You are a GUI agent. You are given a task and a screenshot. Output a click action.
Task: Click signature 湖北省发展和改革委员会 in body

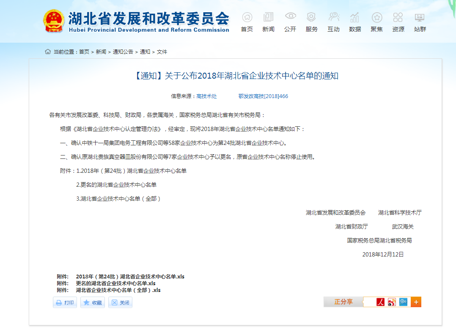[335, 213]
